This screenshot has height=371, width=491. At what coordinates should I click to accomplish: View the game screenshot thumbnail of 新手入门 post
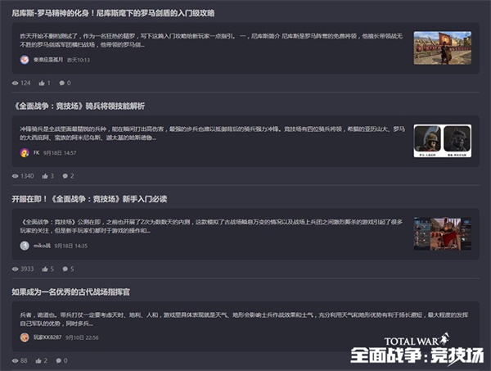pyautogui.click(x=443, y=233)
